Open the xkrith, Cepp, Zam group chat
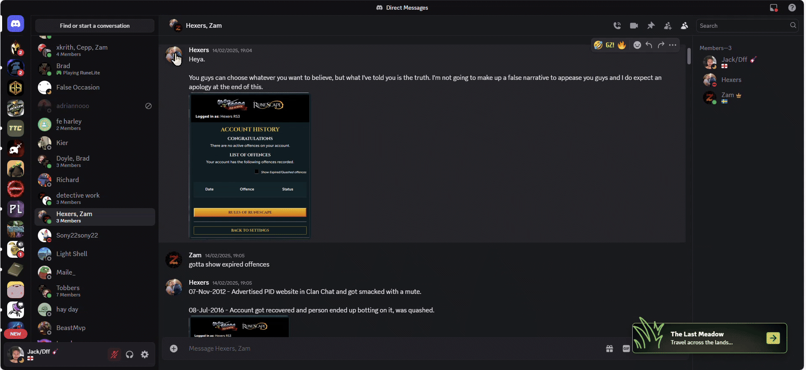The image size is (806, 370). 95,50
